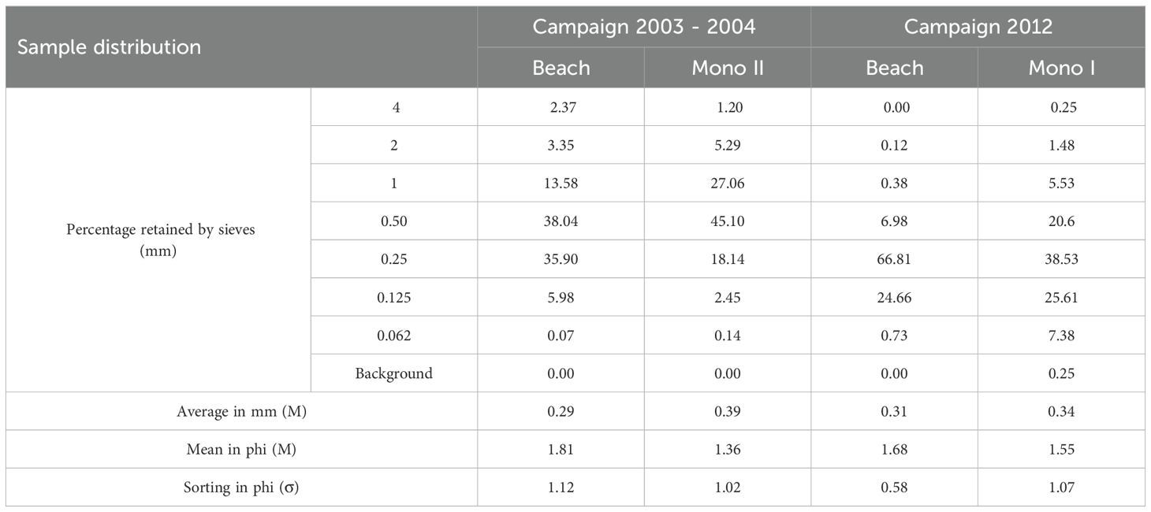Image resolution: width=1151 pixels, height=512 pixels.
Task: Click the "Mean in phi (M)" row label
Action: coord(240,450)
